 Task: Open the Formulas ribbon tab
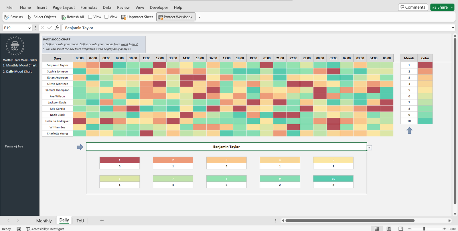[89, 7]
